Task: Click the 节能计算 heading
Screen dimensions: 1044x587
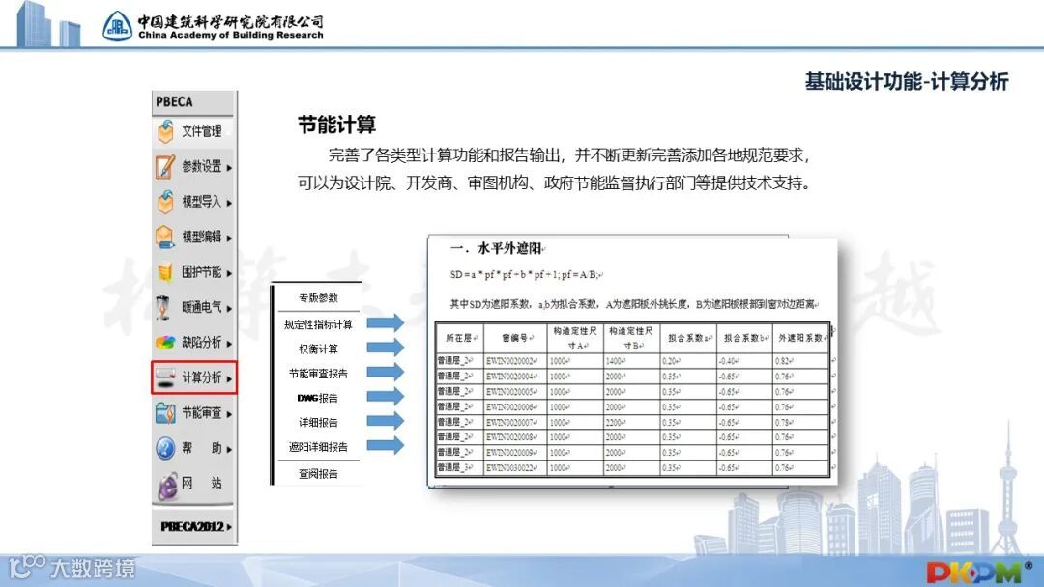Action: point(337,125)
